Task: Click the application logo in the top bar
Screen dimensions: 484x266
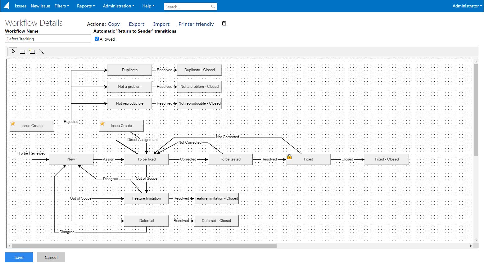Action: click(7, 6)
